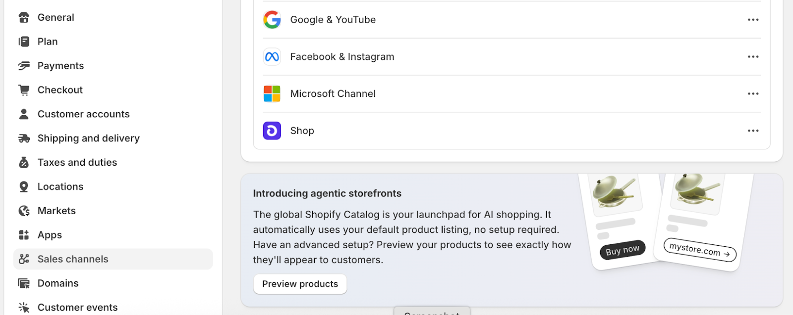
Task: Go to Shipping and delivery settings
Action: coord(113,138)
